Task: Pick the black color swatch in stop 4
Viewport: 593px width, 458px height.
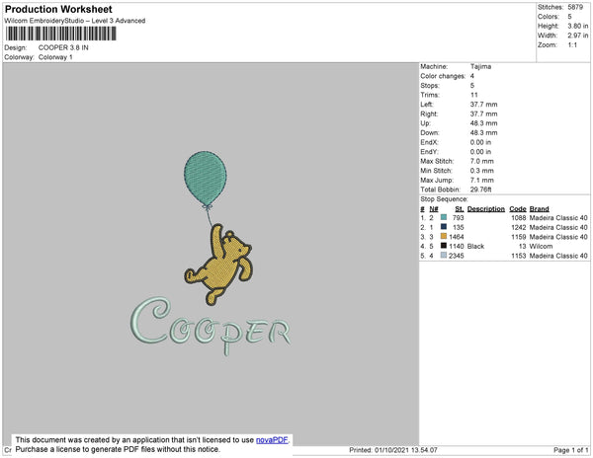Action: pos(444,246)
